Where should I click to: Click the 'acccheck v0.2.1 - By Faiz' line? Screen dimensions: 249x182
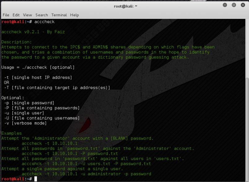tap(33, 32)
